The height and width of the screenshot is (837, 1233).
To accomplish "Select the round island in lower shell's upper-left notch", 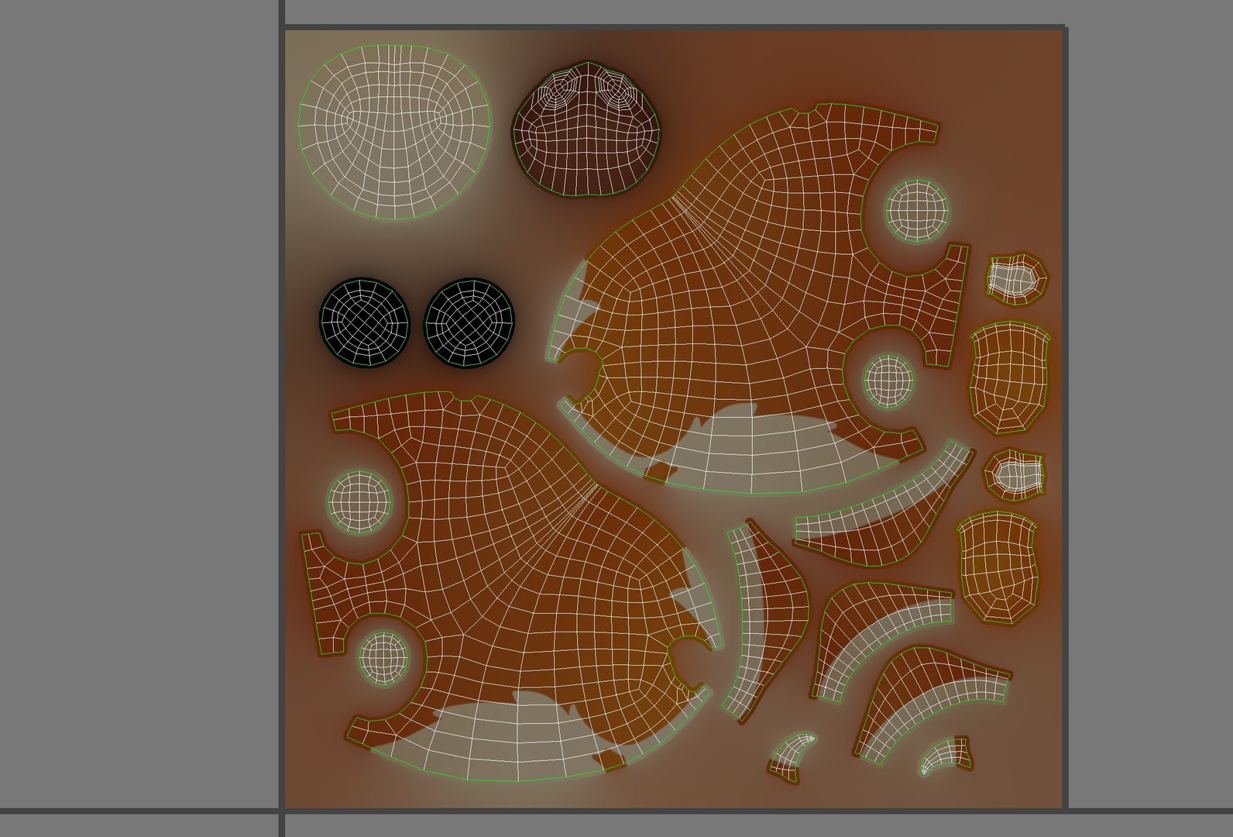I will pyautogui.click(x=359, y=502).
